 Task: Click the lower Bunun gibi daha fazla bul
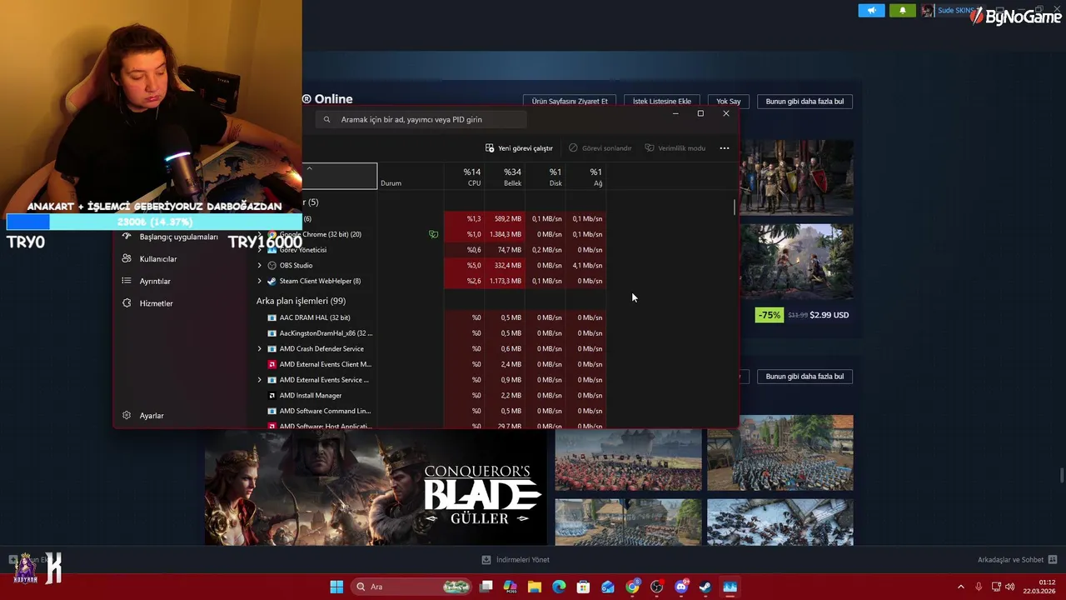coord(804,377)
